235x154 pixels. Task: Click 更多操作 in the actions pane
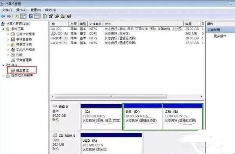pyautogui.click(x=220, y=36)
